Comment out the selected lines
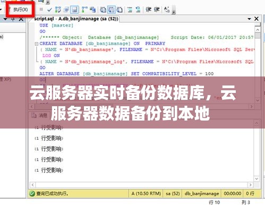Viewport: 265px width, 205px height. (x=130, y=10)
